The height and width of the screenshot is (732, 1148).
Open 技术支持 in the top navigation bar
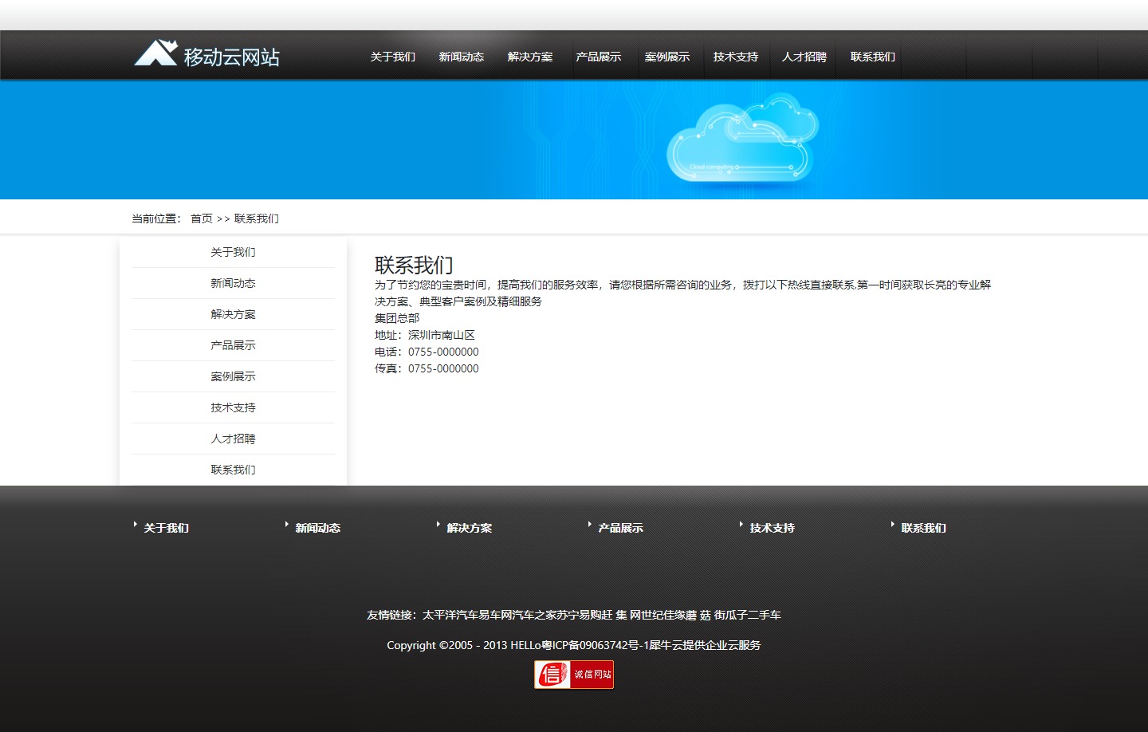point(735,57)
